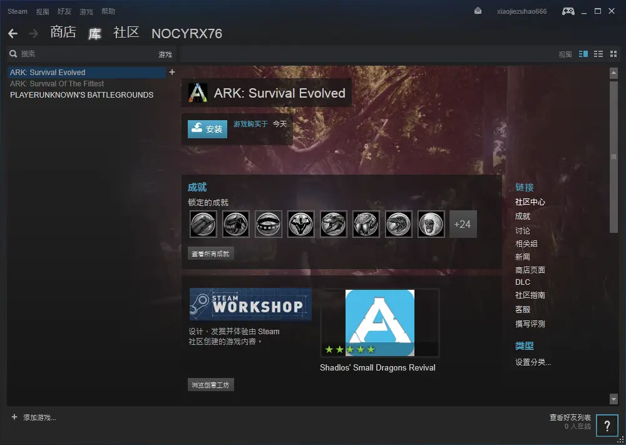Open Shadlos' Small Dragons Revival thumbnail
626x445 pixels.
coord(380,322)
